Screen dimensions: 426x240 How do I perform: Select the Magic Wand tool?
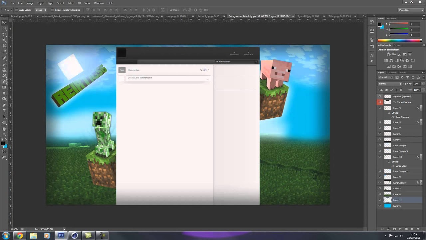4,40
